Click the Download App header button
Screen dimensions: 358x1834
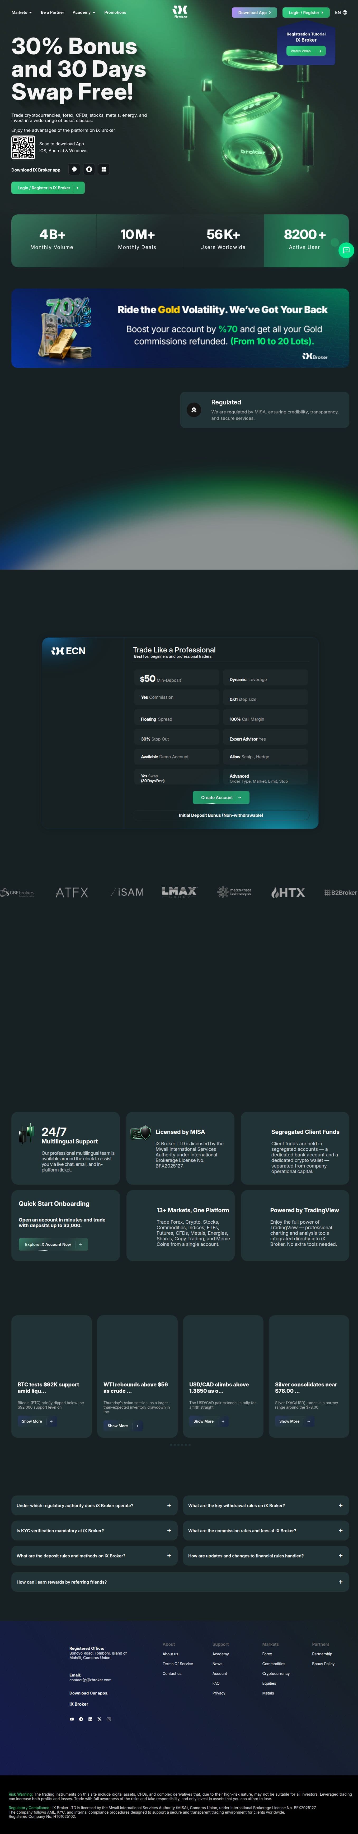[x=254, y=12]
